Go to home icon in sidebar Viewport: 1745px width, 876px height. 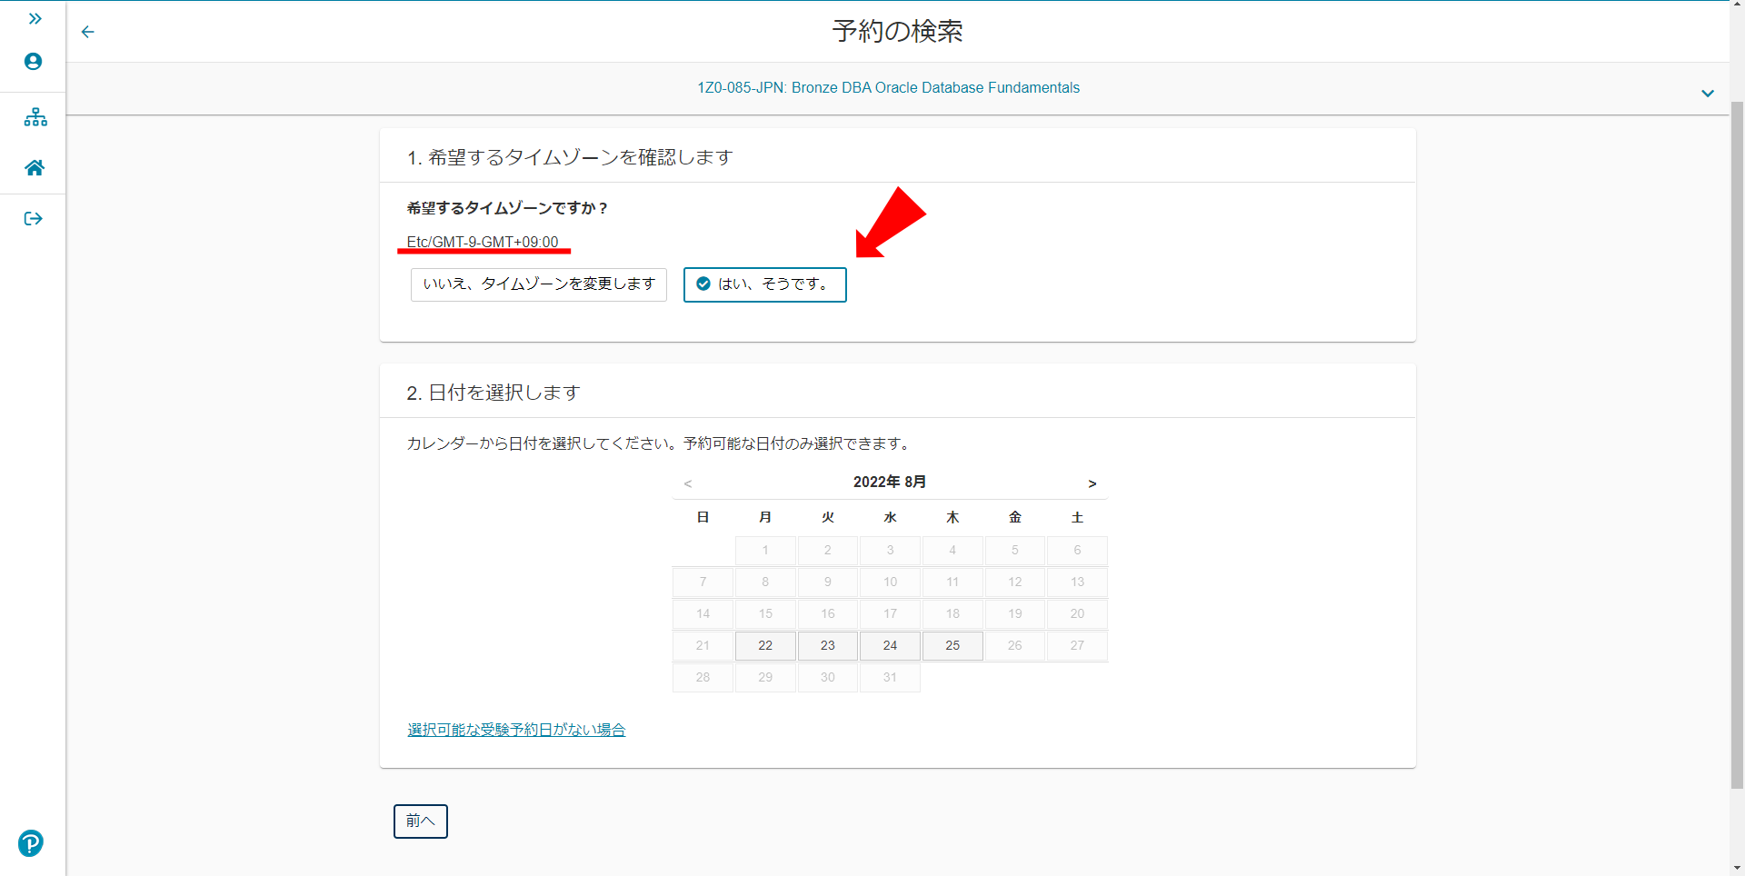click(x=35, y=168)
